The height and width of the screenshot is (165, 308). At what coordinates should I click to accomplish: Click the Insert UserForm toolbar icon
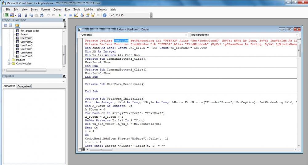coord(12,15)
